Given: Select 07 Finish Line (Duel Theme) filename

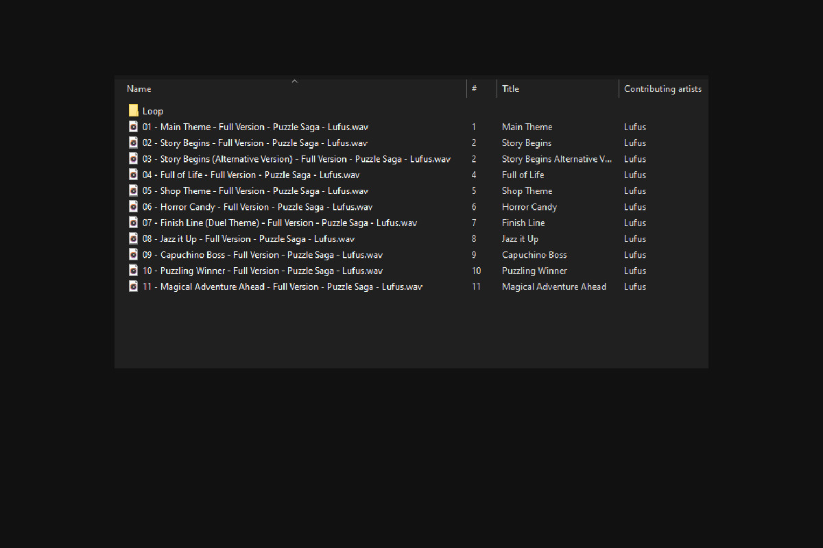Looking at the screenshot, I should click(x=279, y=223).
